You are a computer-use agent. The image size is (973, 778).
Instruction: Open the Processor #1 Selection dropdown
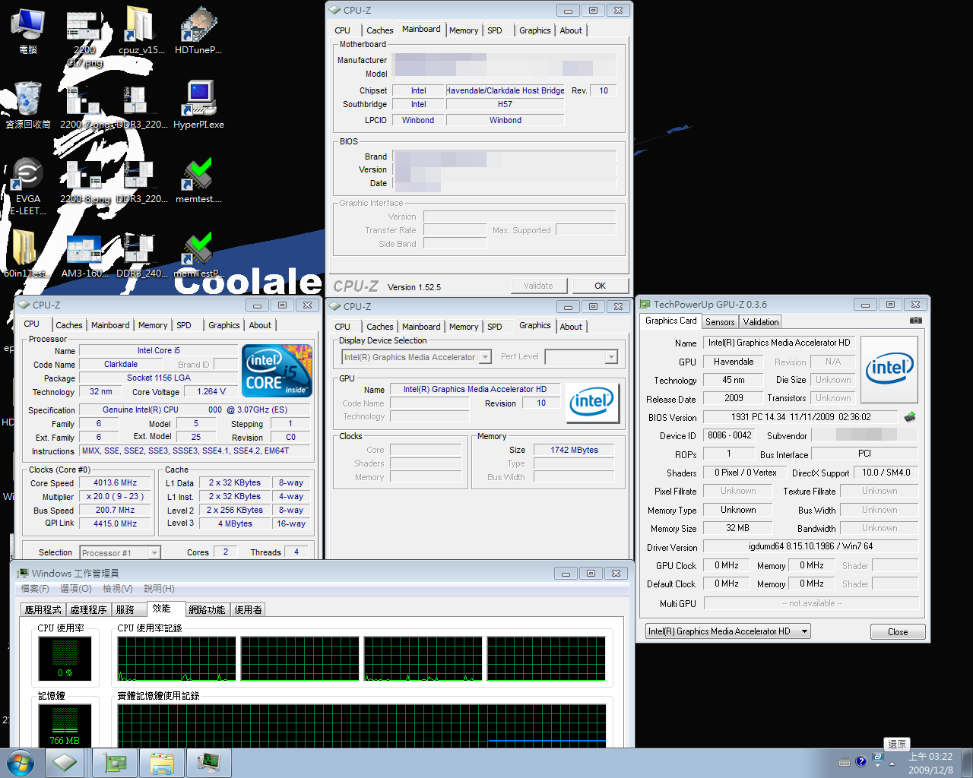120,552
